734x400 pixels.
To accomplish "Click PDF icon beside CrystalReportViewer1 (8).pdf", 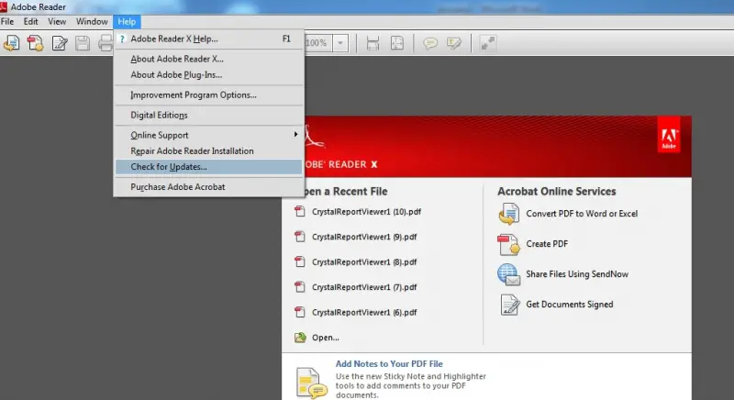I will tap(300, 262).
